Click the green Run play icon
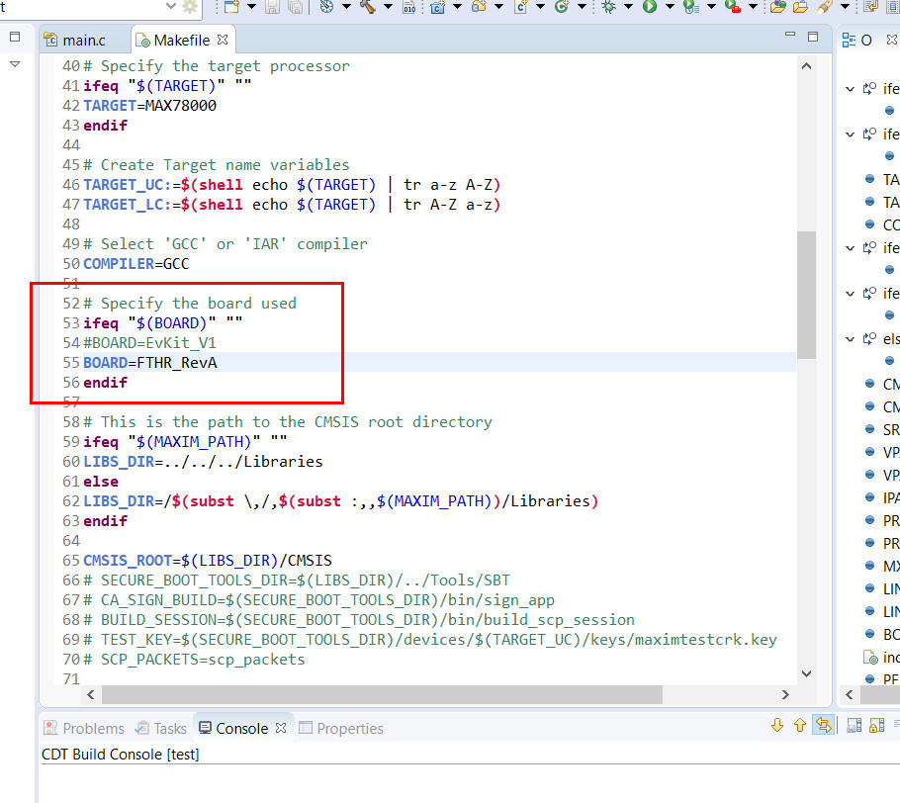This screenshot has width=900, height=803. 650,6
